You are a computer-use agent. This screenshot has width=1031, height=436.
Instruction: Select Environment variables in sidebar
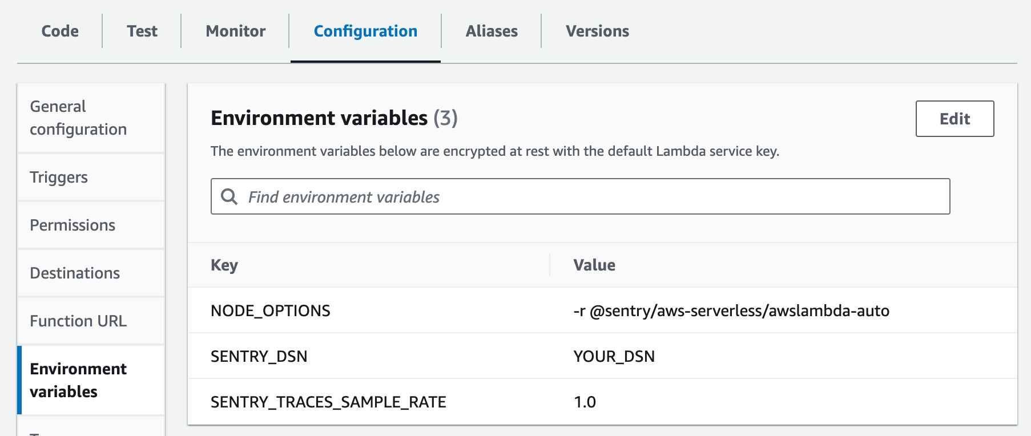tap(78, 380)
